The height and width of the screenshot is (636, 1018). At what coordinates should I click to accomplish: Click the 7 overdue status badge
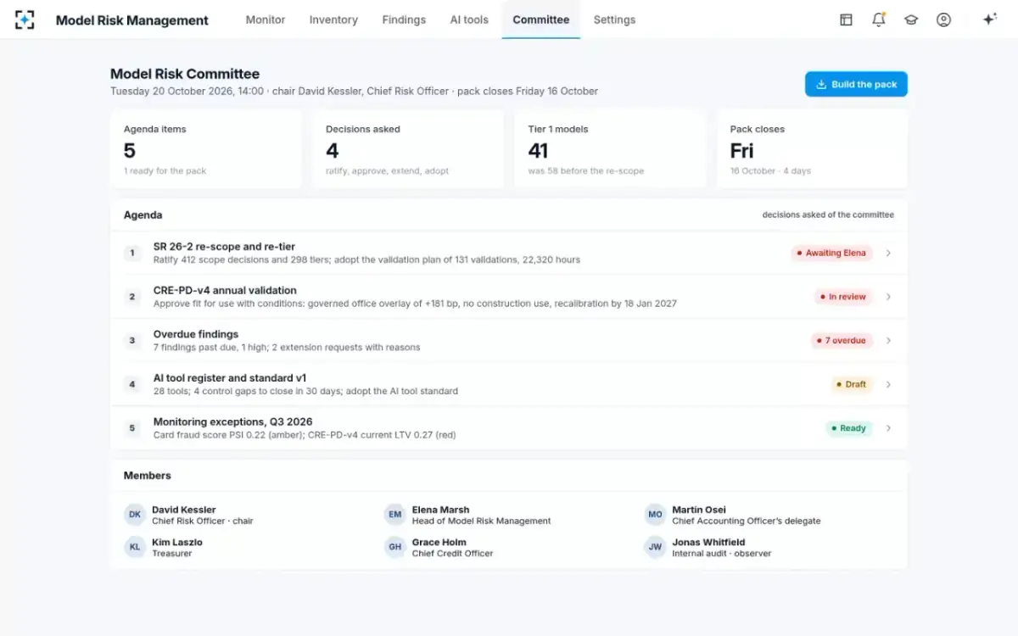pyautogui.click(x=841, y=341)
